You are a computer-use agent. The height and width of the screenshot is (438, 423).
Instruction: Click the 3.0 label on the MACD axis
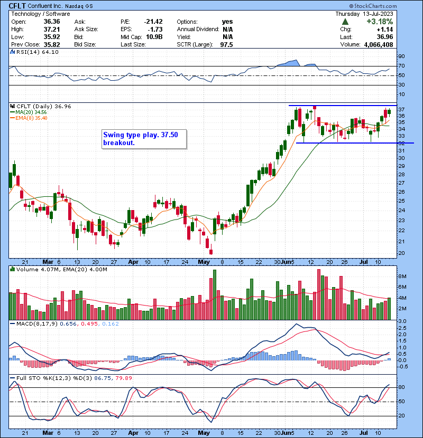(402, 321)
